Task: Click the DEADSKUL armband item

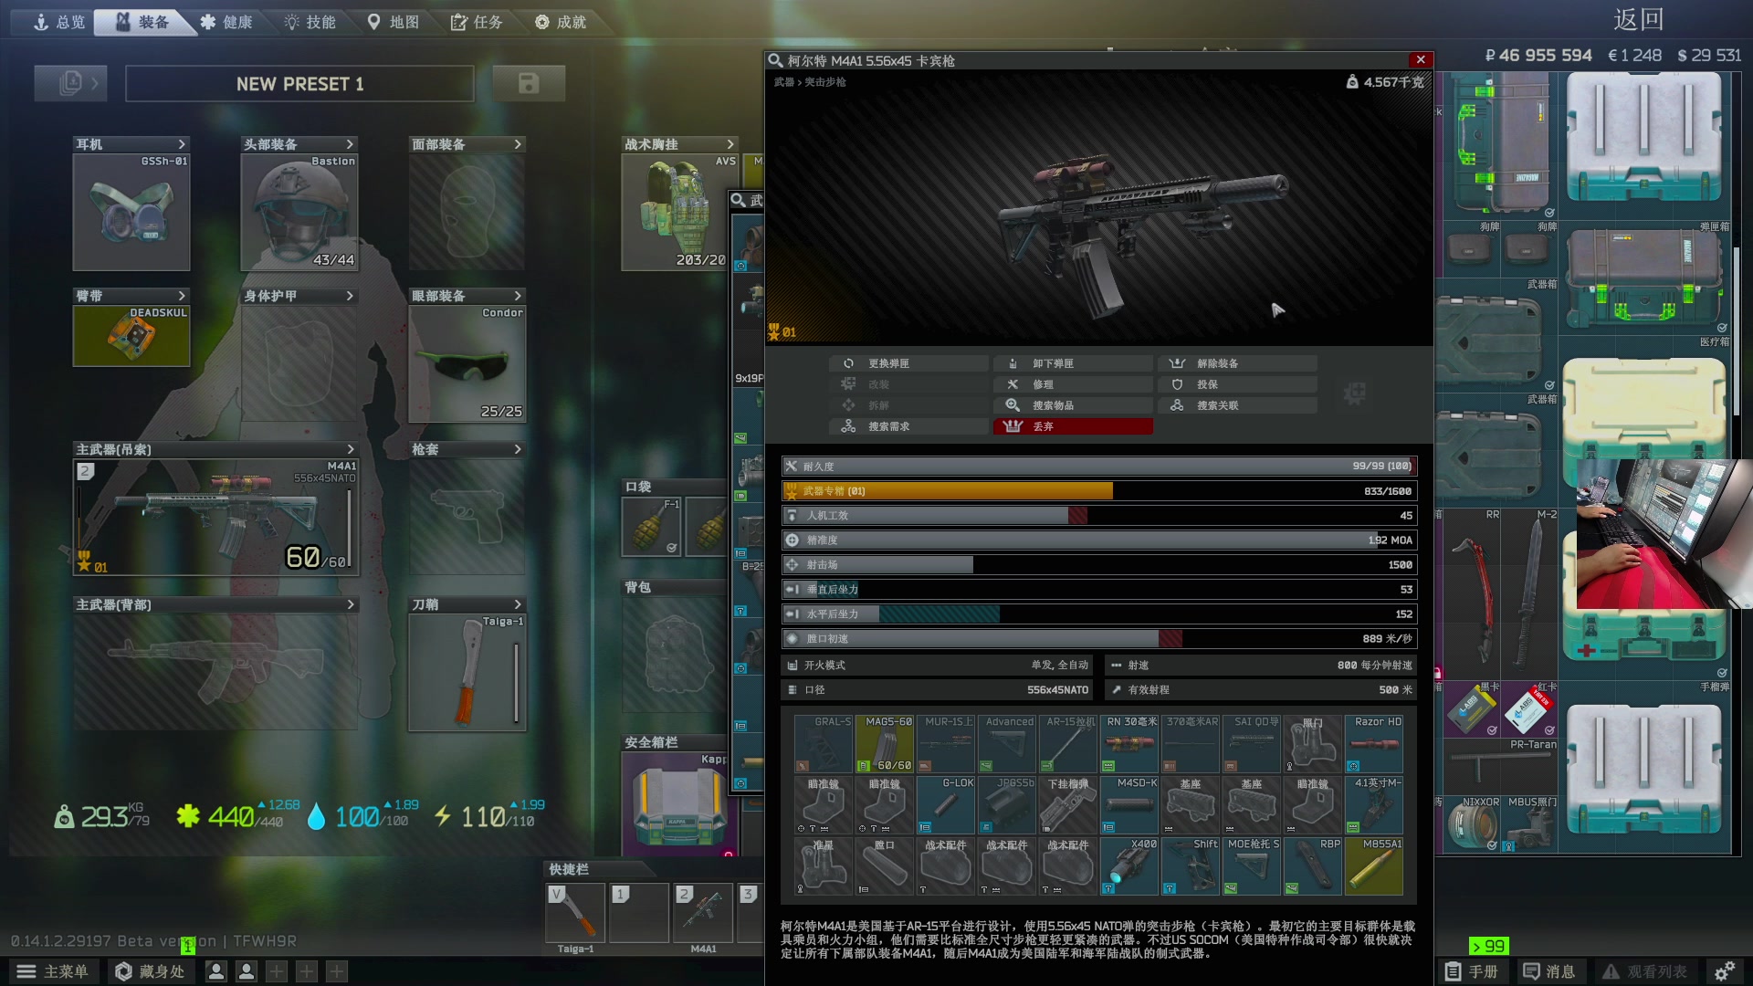Action: tap(131, 335)
